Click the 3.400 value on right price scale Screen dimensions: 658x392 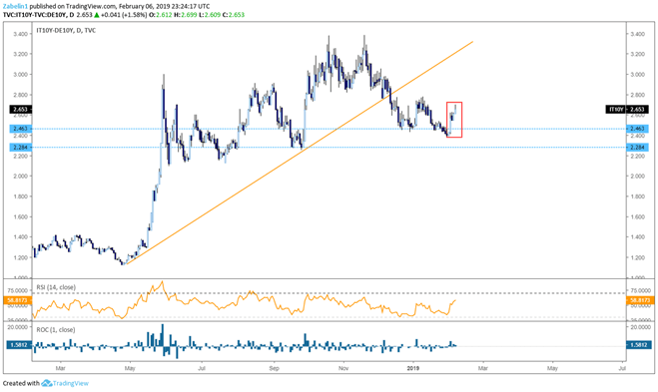(637, 34)
